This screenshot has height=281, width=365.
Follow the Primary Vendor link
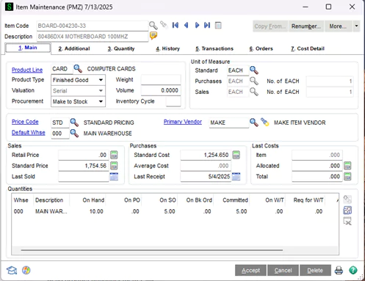click(183, 122)
